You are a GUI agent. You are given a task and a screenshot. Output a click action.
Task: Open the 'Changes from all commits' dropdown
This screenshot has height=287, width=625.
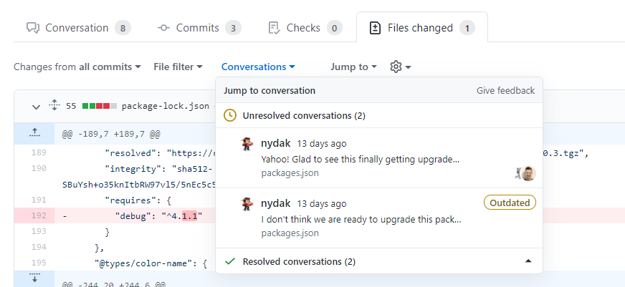(x=77, y=67)
